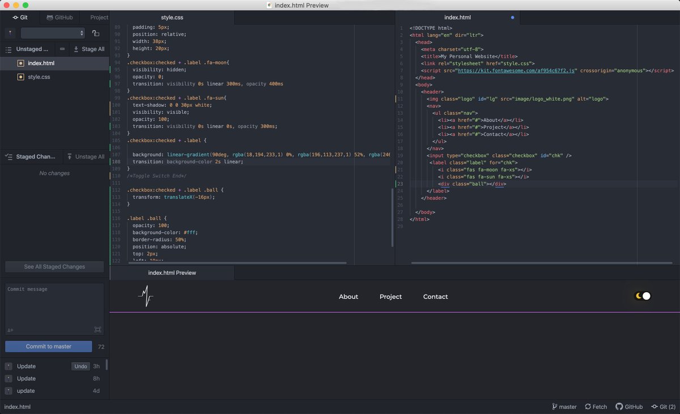The width and height of the screenshot is (680, 414).
Task: Click Fetch in the status bar
Action: 596,407
